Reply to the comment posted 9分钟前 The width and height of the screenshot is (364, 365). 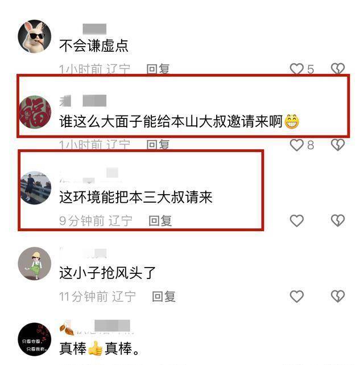tap(160, 220)
